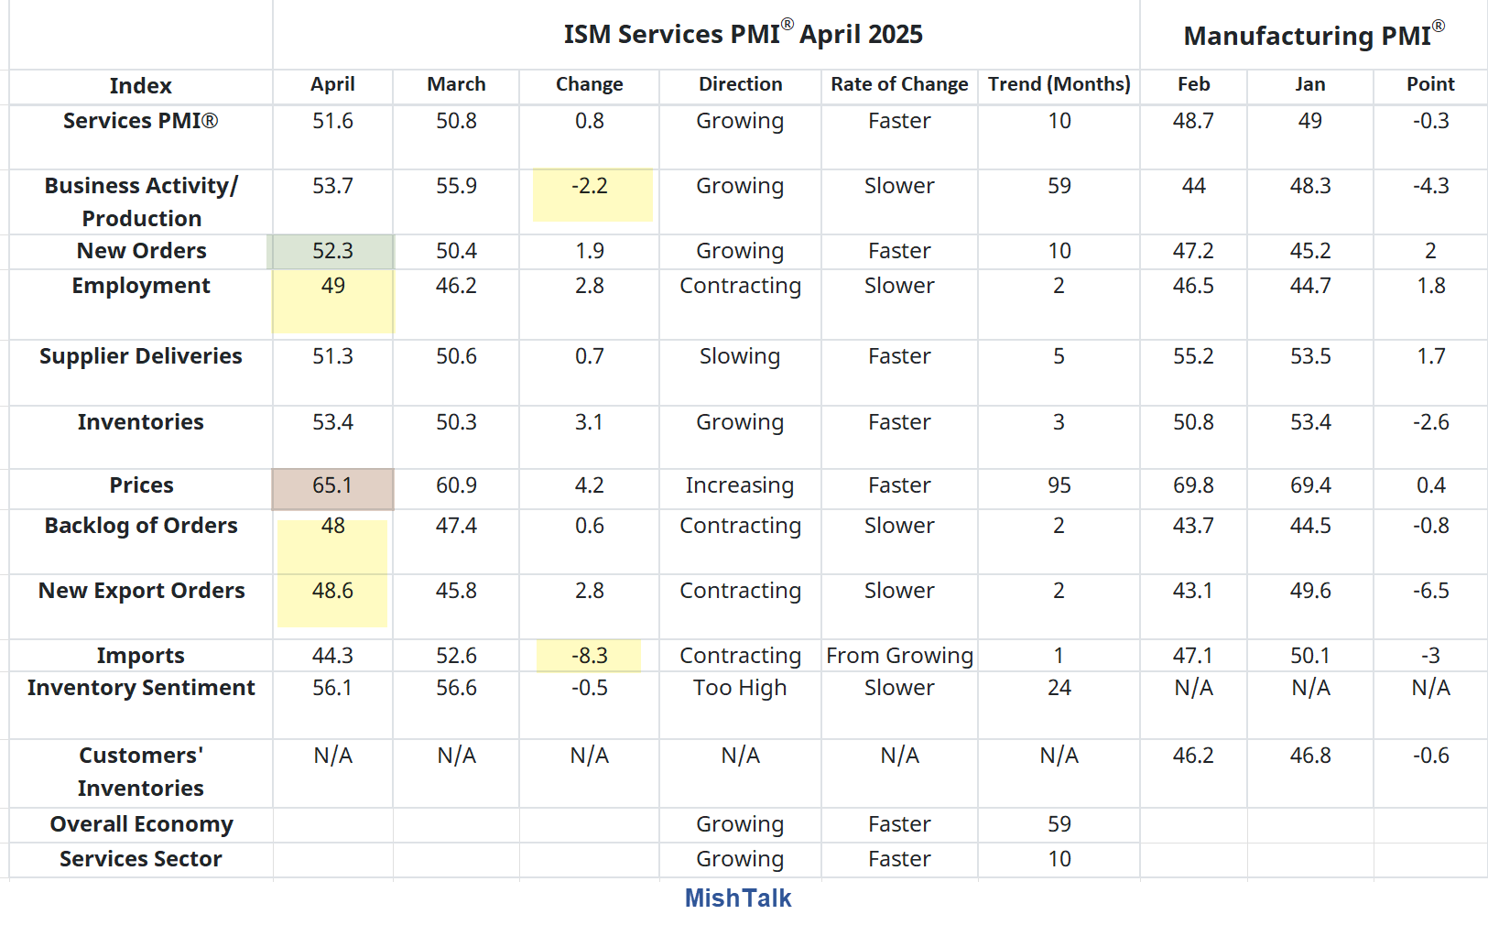The width and height of the screenshot is (1488, 936).
Task: Click the March column header
Action: click(x=455, y=84)
